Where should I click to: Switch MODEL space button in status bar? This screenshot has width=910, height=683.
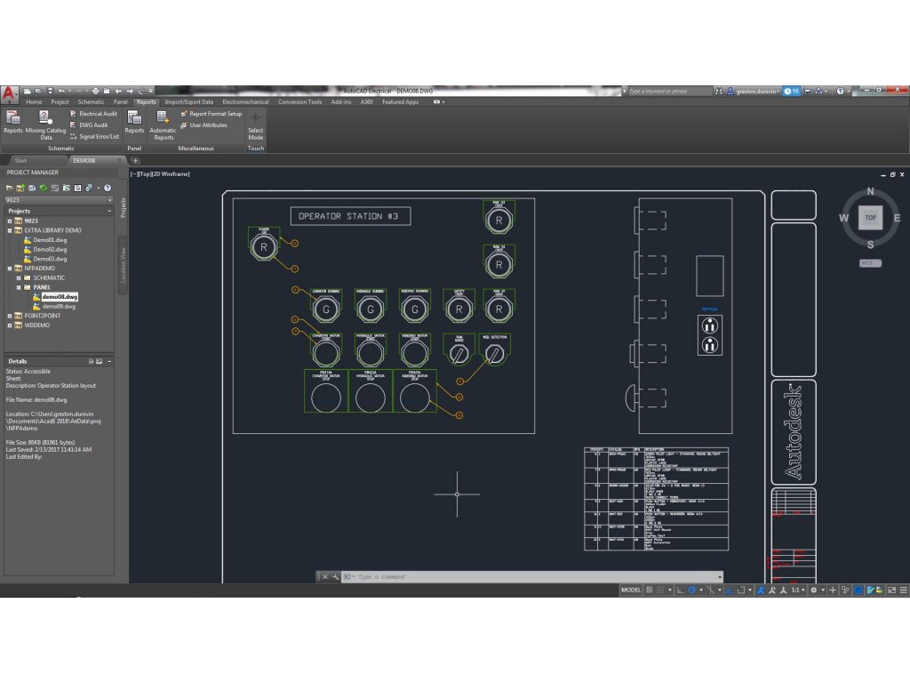(x=631, y=591)
